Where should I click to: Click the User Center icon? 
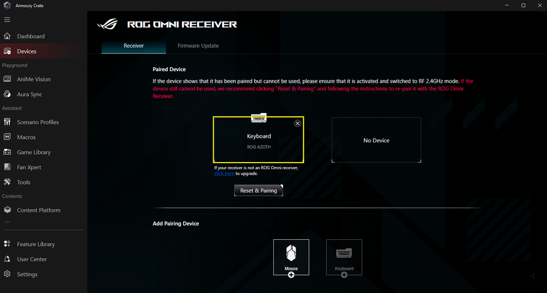point(7,259)
